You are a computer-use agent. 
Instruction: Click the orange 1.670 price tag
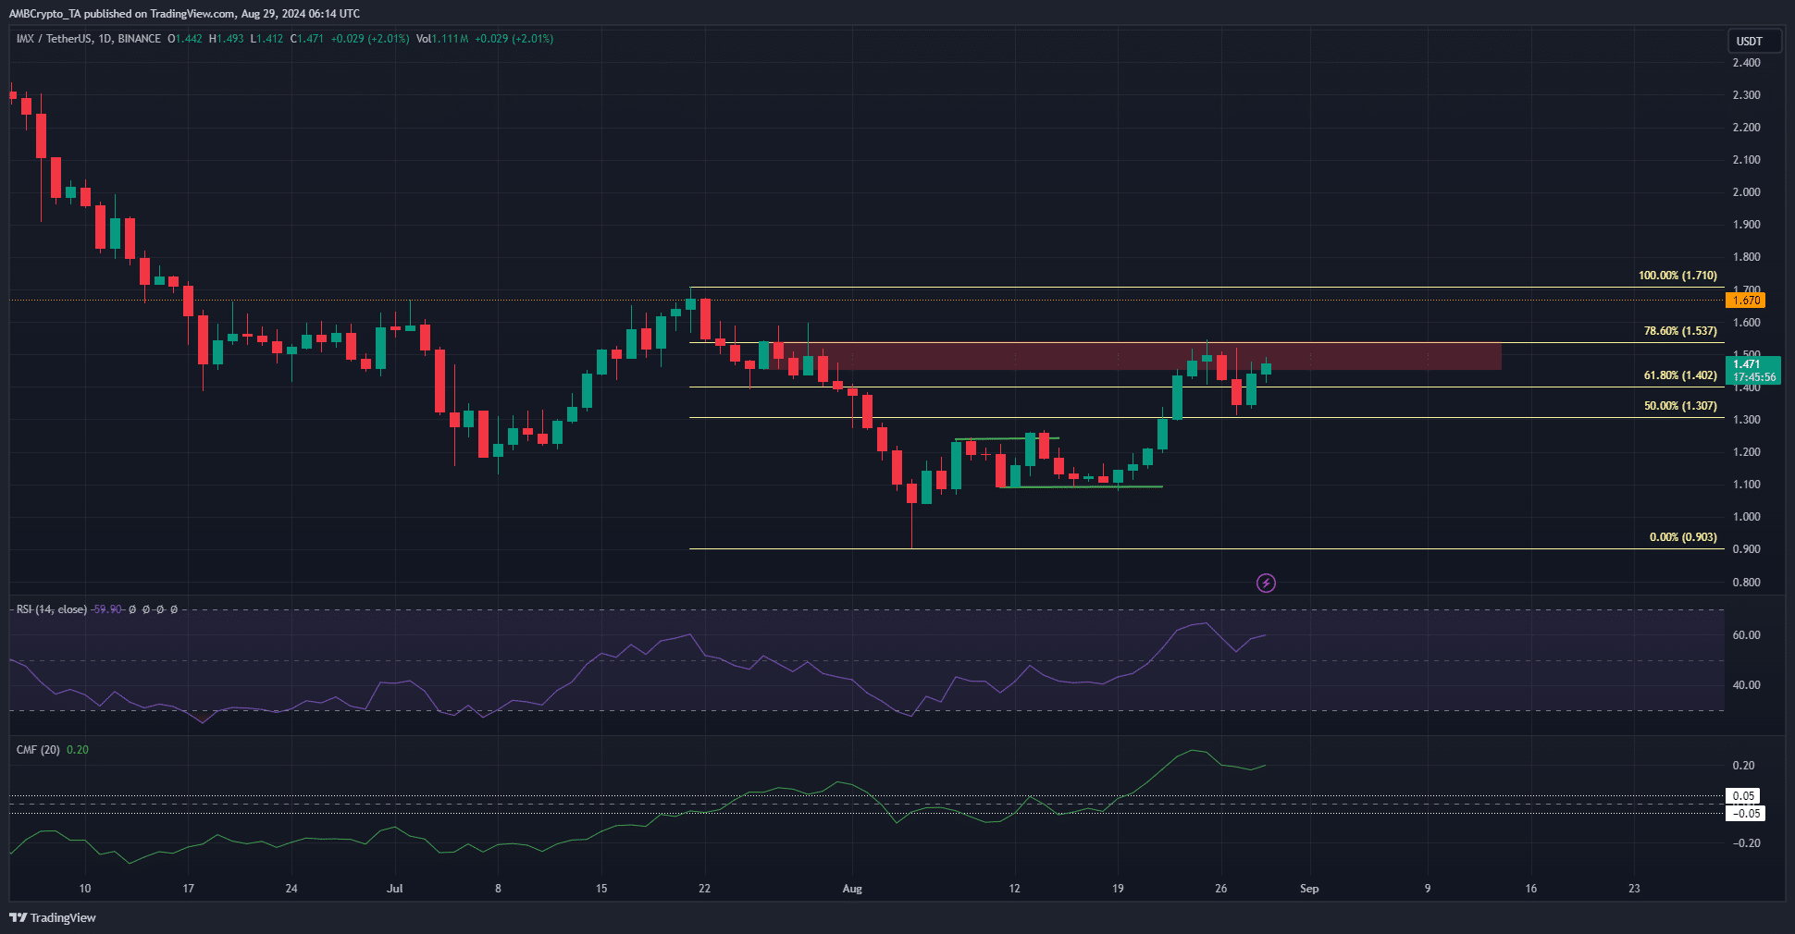[1746, 300]
